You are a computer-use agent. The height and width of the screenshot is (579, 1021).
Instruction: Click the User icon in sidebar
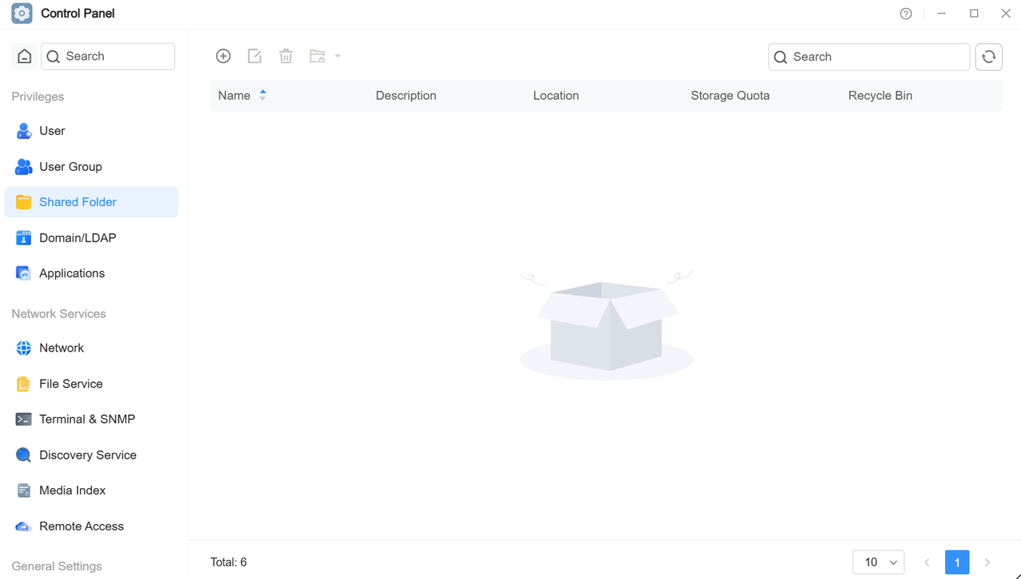click(x=23, y=131)
